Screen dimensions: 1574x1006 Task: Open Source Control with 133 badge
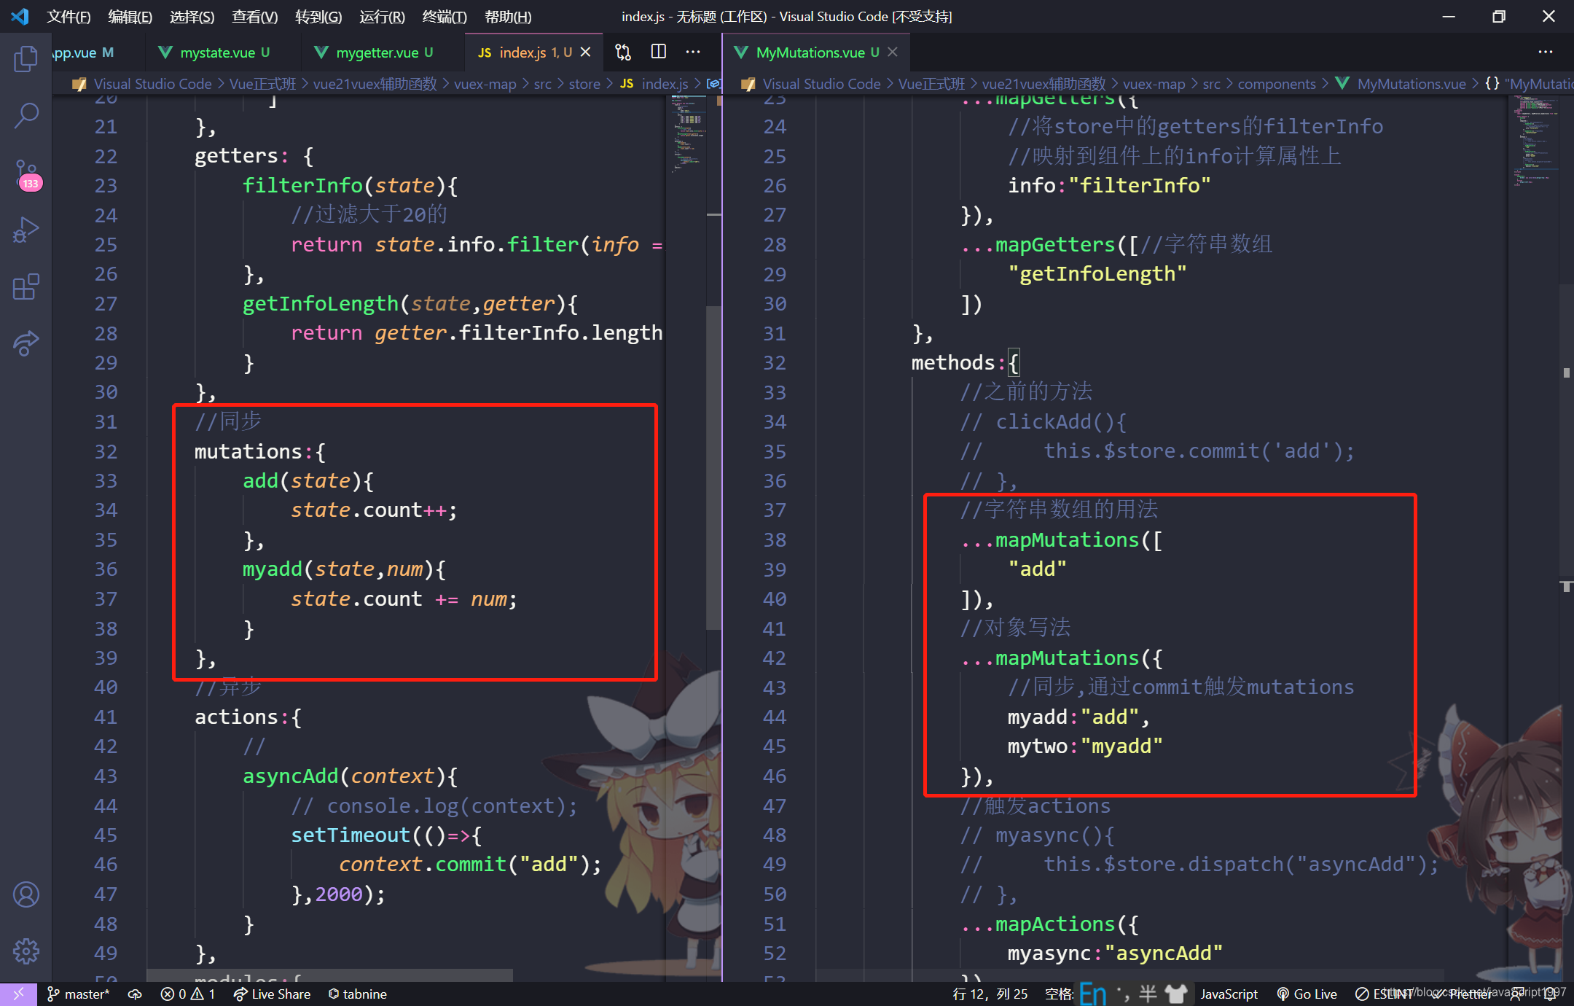(26, 173)
